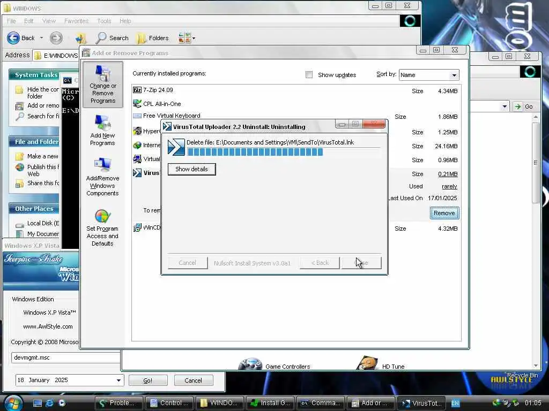Open Search in WINDOWS explorer toolbar
Screen dimensions: 549x411
pyautogui.click(x=112, y=38)
